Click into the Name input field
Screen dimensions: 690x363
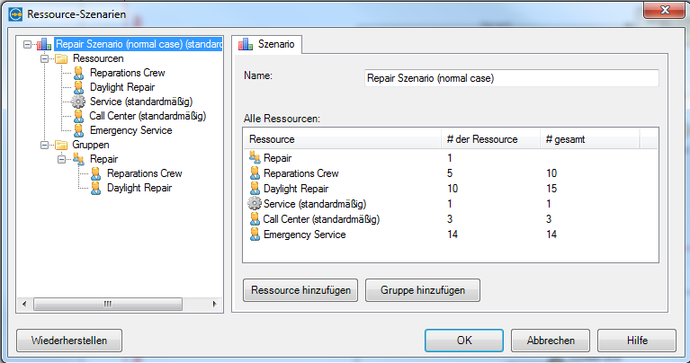(x=511, y=78)
